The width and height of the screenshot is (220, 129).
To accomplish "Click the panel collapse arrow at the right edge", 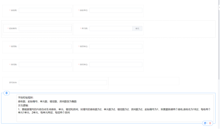I will (x=219, y=7).
